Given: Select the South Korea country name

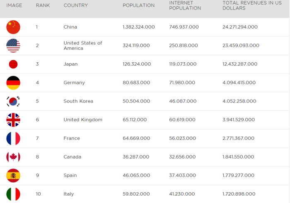Looking at the screenshot, I should (78, 101).
